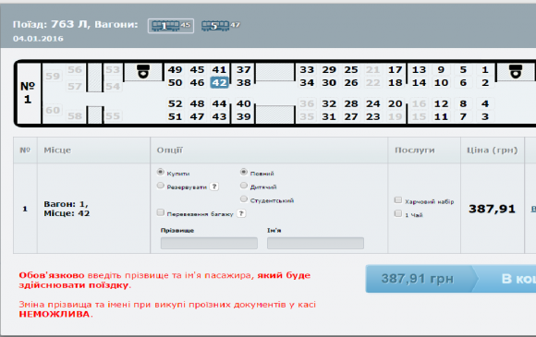Viewport: 536px width, 337px height.
Task: Choose seat 39 in the wagon
Action: pos(244,116)
